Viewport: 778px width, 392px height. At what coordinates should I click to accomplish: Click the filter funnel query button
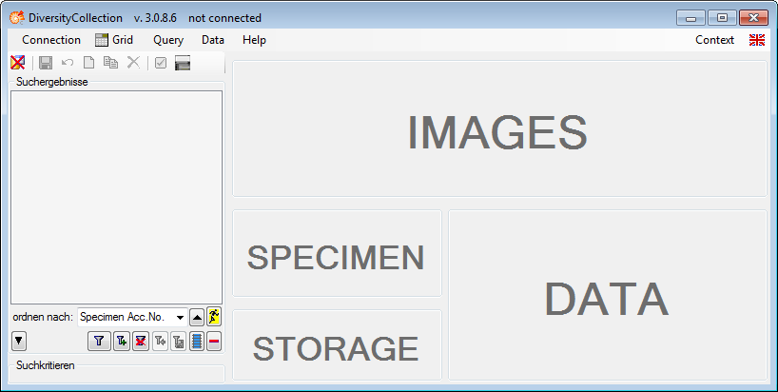pyautogui.click(x=97, y=341)
